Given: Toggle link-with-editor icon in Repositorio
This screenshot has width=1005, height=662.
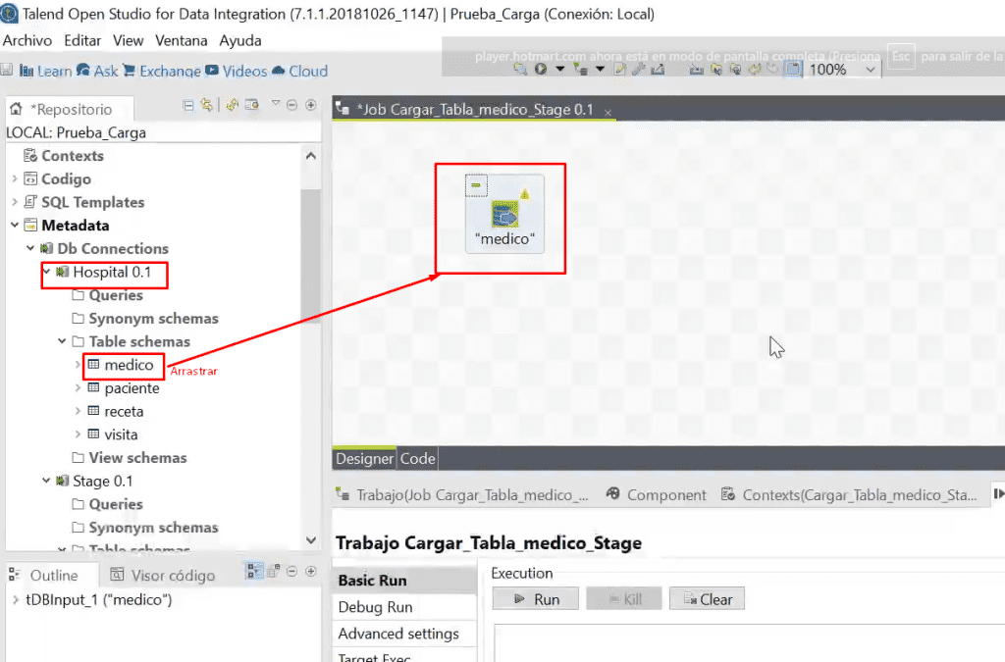Looking at the screenshot, I should [206, 104].
